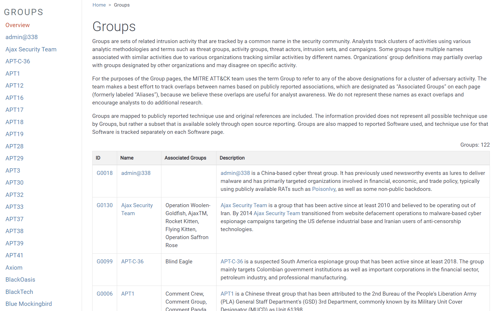Go to APT-C-36 in the sidebar

coord(18,61)
